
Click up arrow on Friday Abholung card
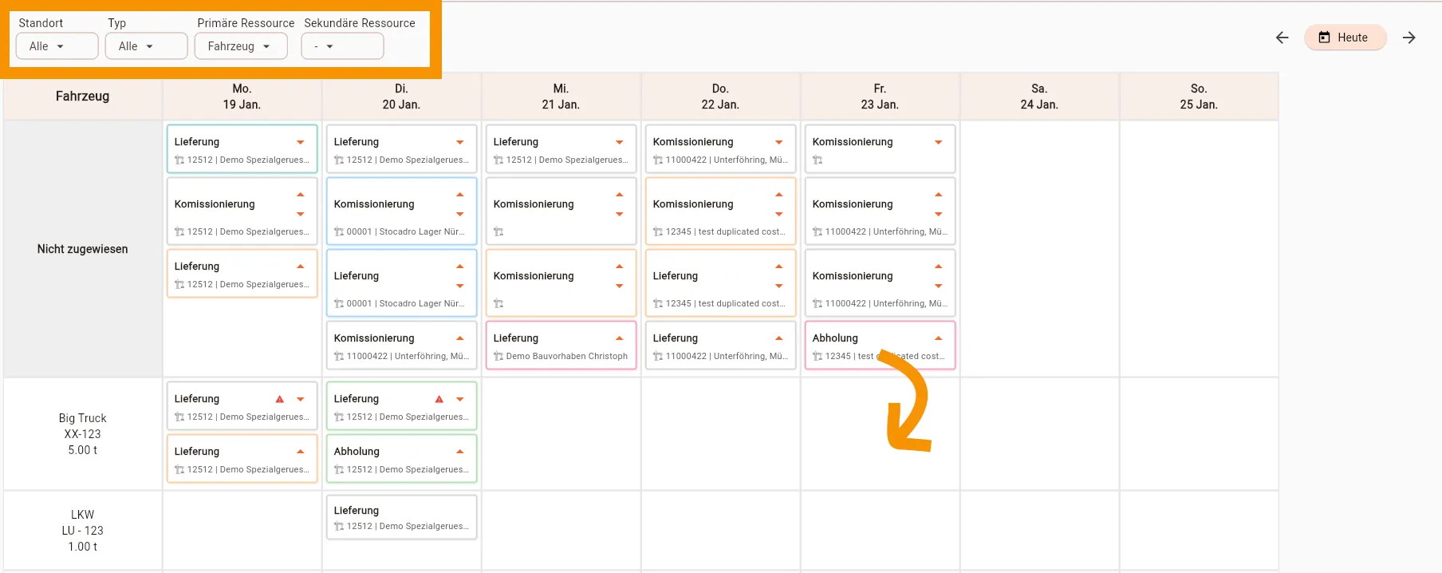(939, 338)
